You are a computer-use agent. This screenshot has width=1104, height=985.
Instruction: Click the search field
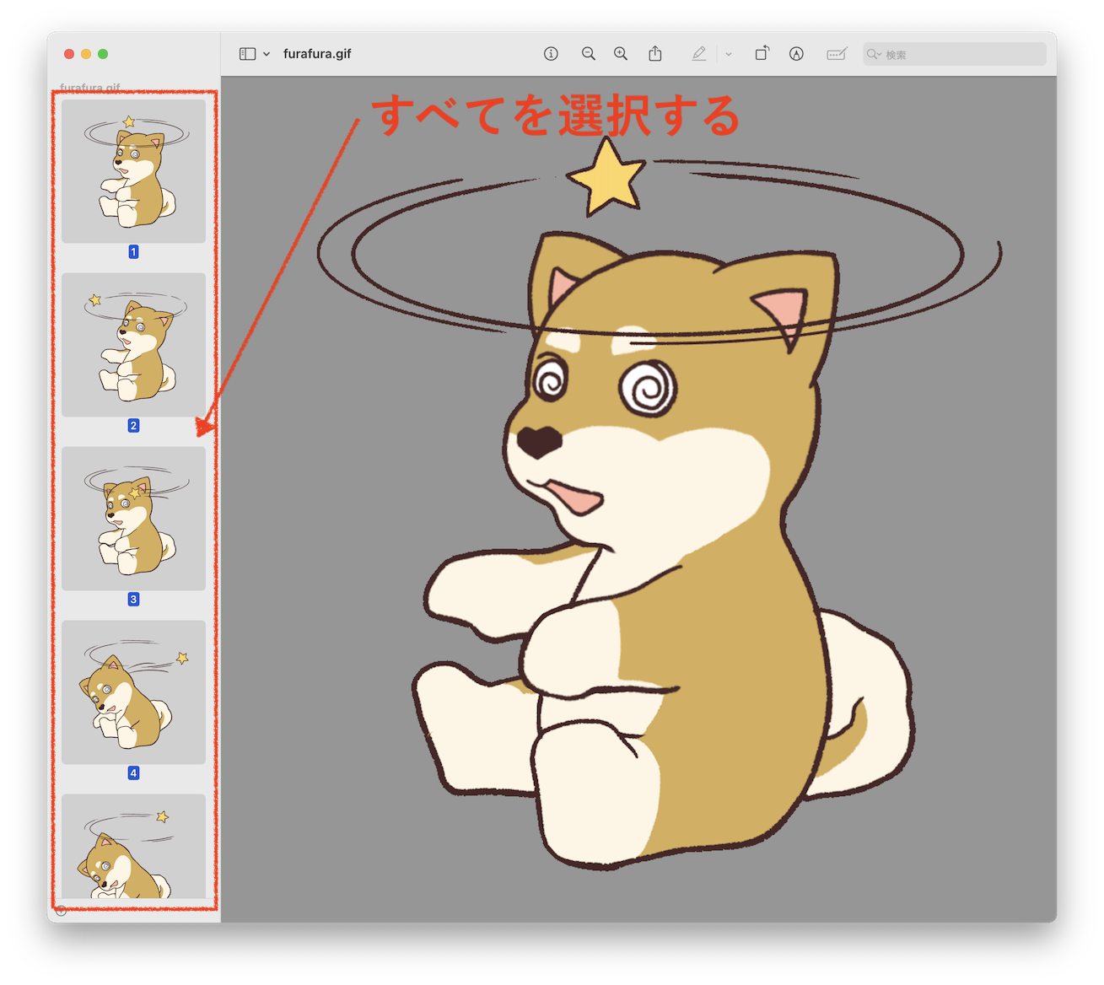(961, 55)
